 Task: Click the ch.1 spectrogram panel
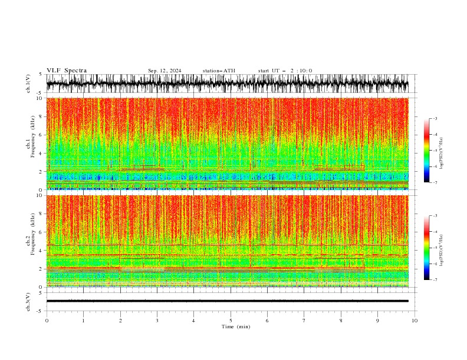pos(227,144)
